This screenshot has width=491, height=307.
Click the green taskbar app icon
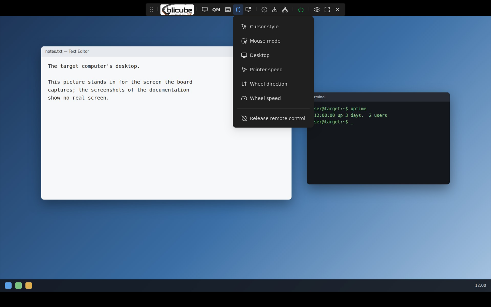click(18, 286)
